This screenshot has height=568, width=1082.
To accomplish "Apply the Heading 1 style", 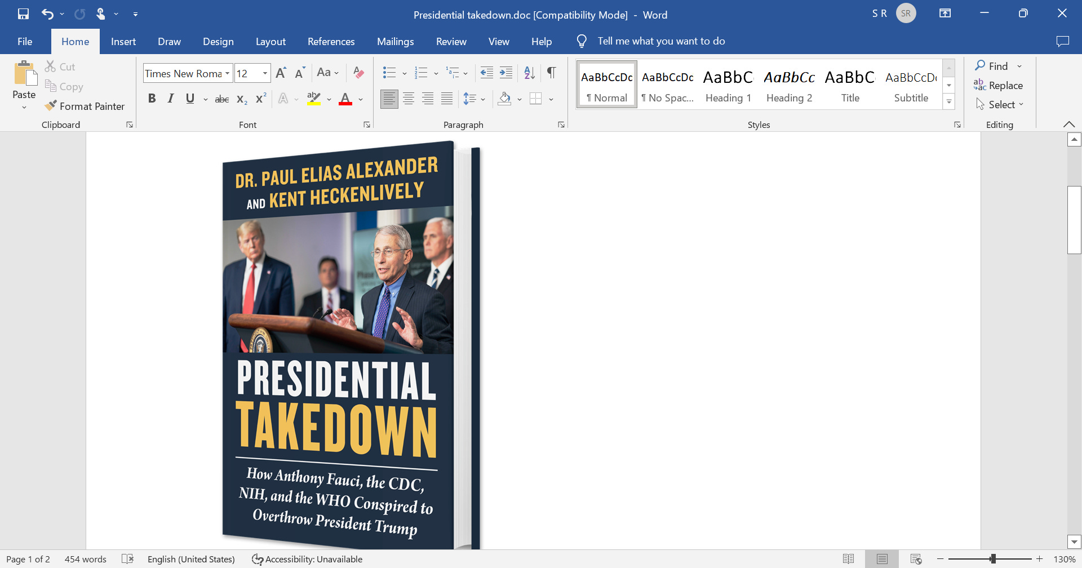I will click(x=728, y=85).
